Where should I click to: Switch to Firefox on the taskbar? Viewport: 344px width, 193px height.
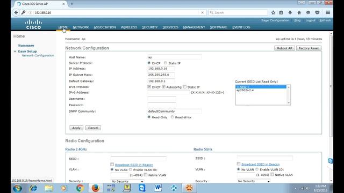click(96, 188)
